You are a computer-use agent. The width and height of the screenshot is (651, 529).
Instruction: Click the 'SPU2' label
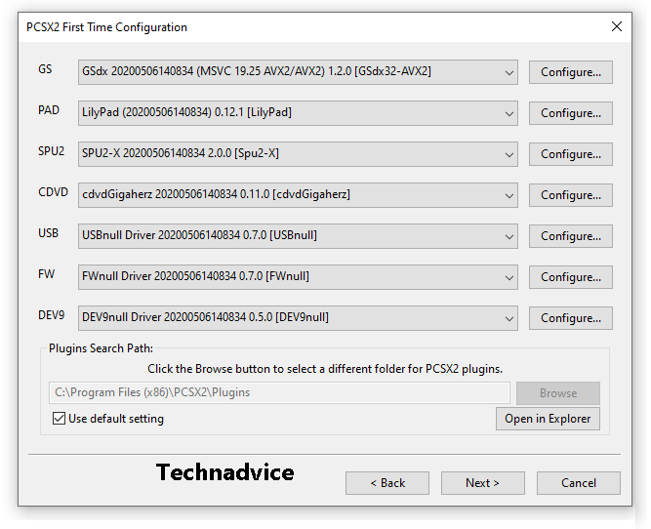pos(51,151)
